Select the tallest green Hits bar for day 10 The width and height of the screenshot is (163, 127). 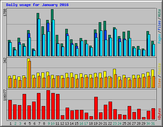pyautogui.click(x=52, y=33)
